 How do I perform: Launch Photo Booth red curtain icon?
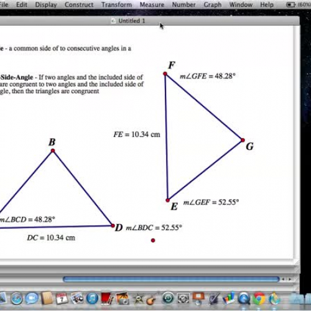[x=107, y=299]
